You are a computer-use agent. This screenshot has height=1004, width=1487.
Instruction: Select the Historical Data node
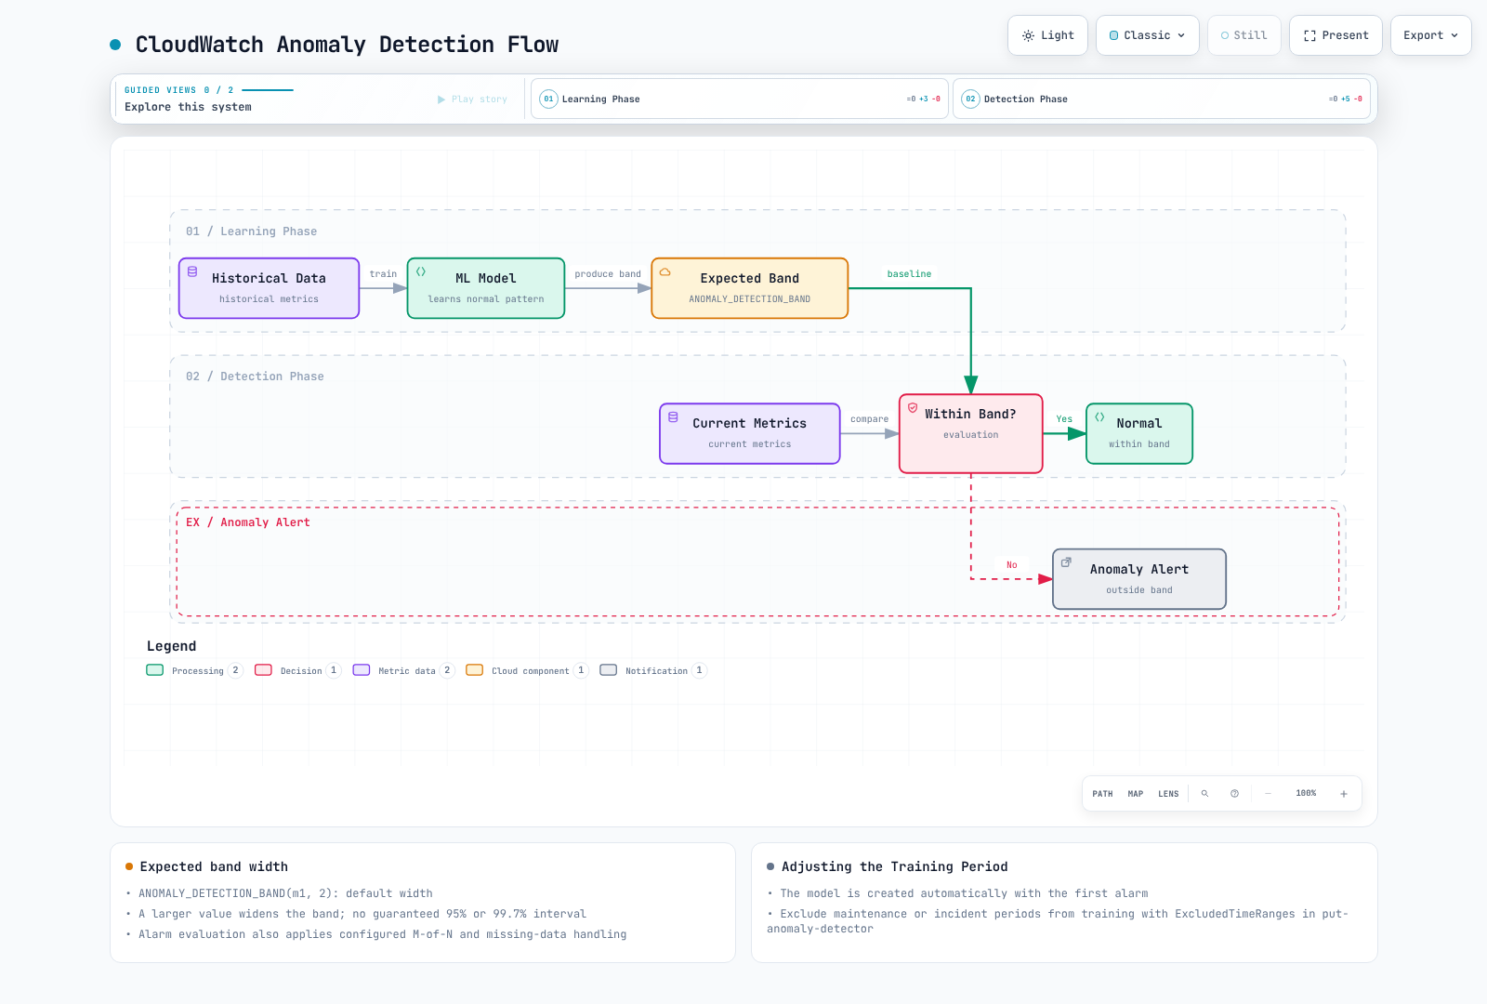click(x=269, y=288)
